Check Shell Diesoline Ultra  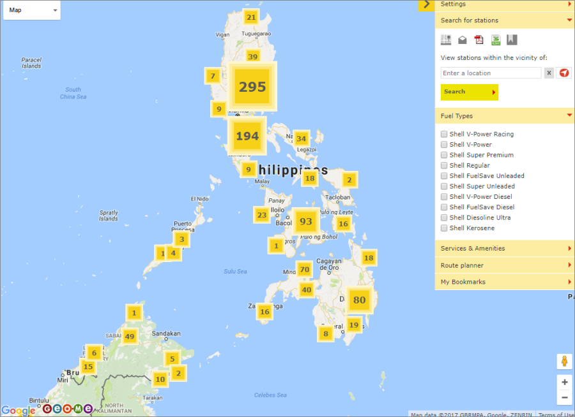[x=444, y=217]
